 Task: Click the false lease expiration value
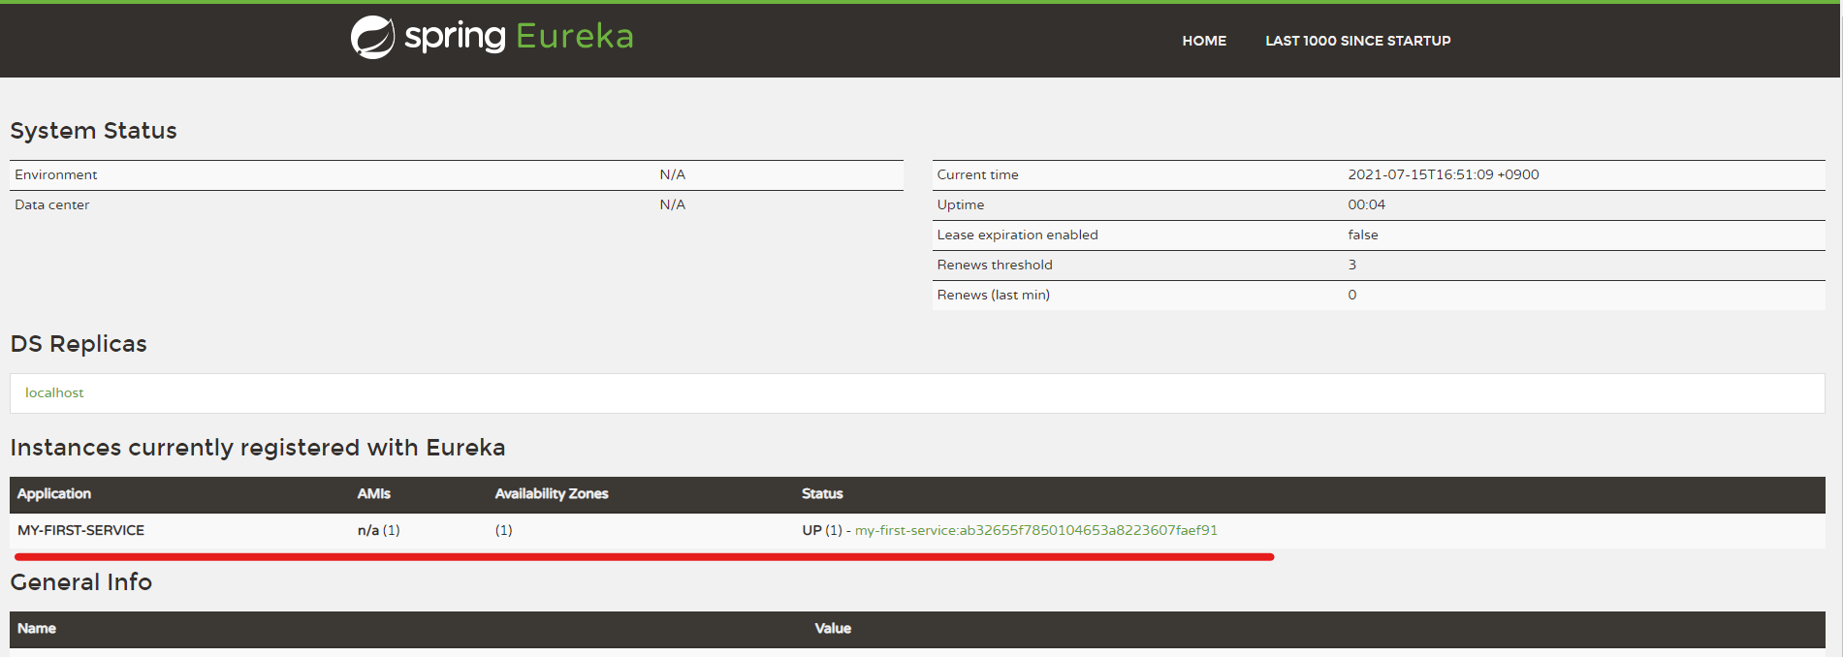tap(1362, 235)
